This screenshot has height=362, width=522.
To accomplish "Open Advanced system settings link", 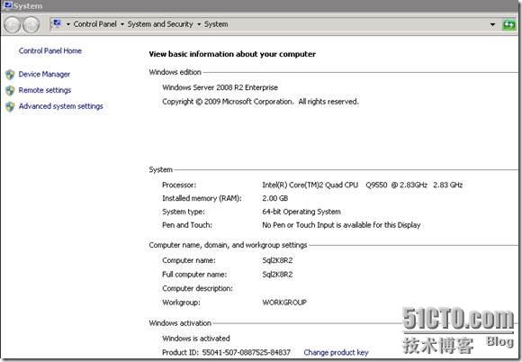I will (60, 106).
